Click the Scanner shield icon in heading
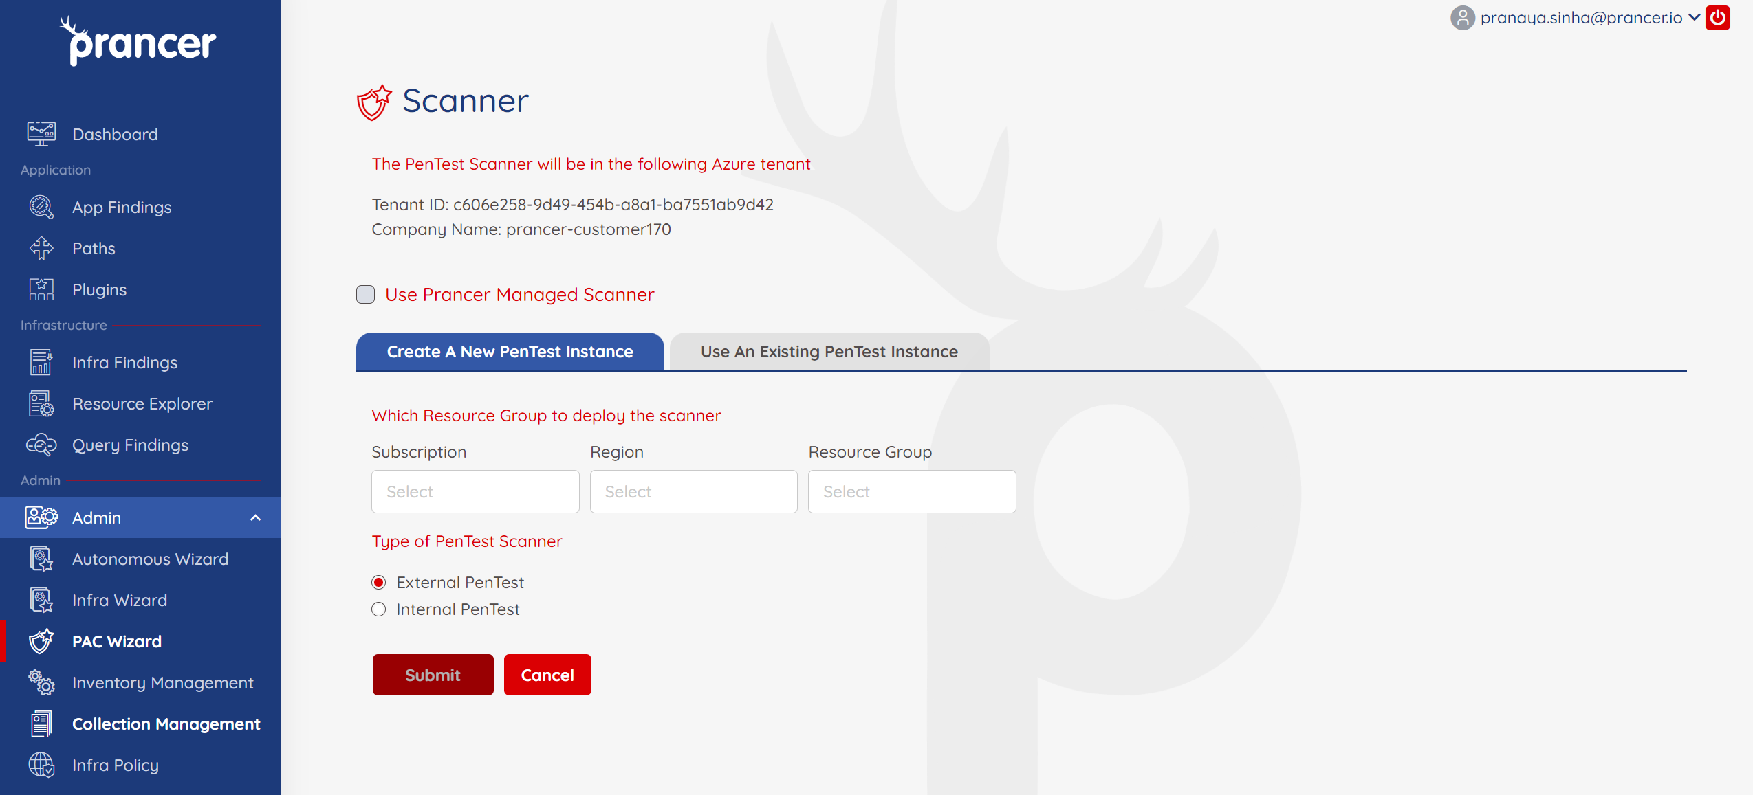Image resolution: width=1753 pixels, height=795 pixels. (x=374, y=102)
